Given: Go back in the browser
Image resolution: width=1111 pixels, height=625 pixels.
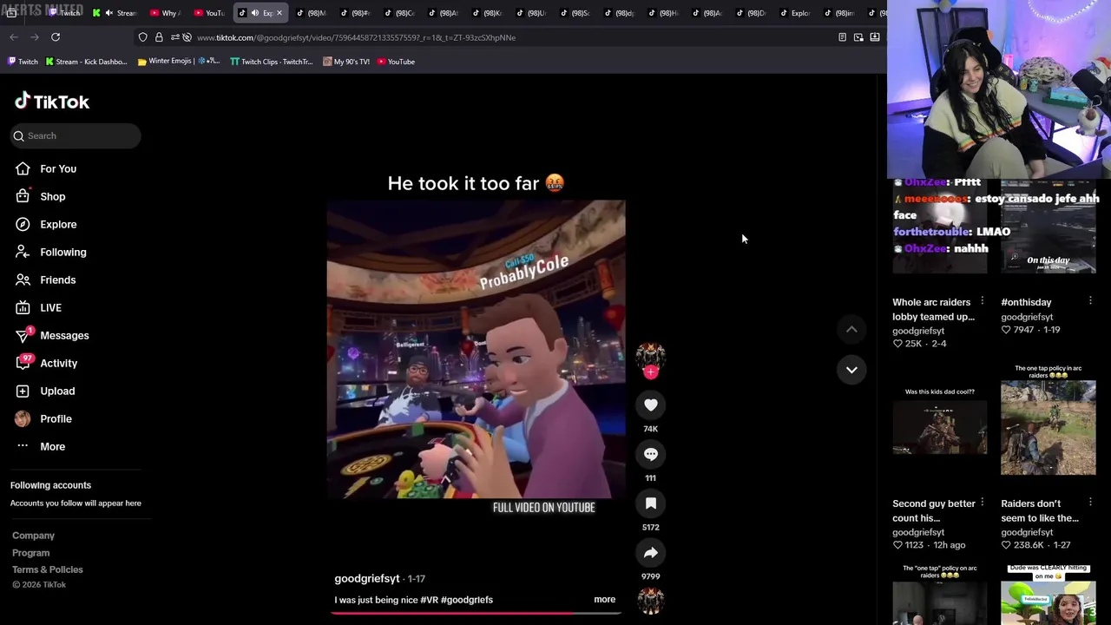Looking at the screenshot, I should (x=14, y=37).
